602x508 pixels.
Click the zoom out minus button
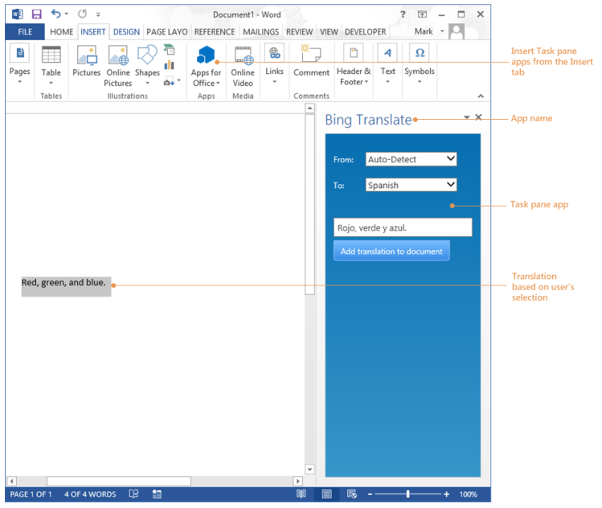[x=370, y=494]
